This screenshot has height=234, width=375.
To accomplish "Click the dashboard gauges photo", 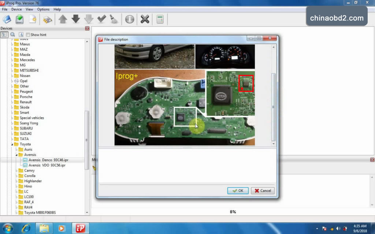I will 225,57.
